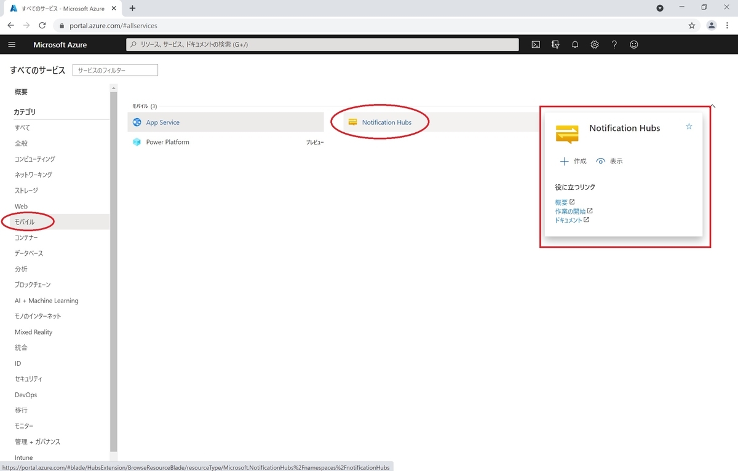The image size is (738, 471).
Task: Open the notifications bell
Action: click(x=575, y=44)
